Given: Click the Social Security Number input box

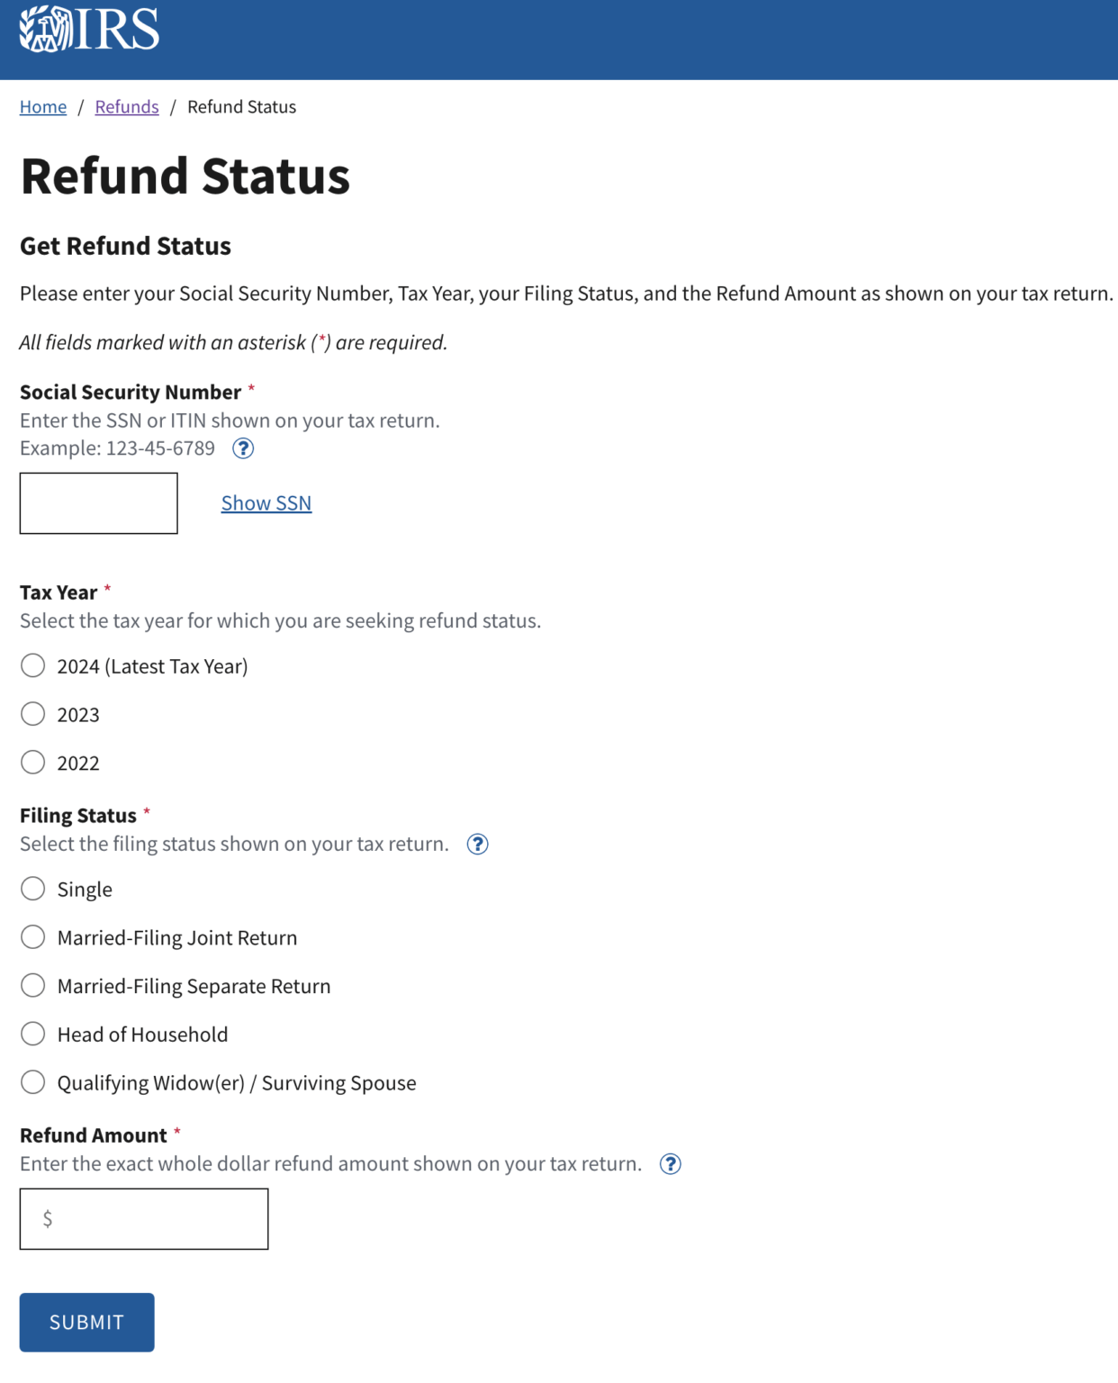Looking at the screenshot, I should 98,502.
